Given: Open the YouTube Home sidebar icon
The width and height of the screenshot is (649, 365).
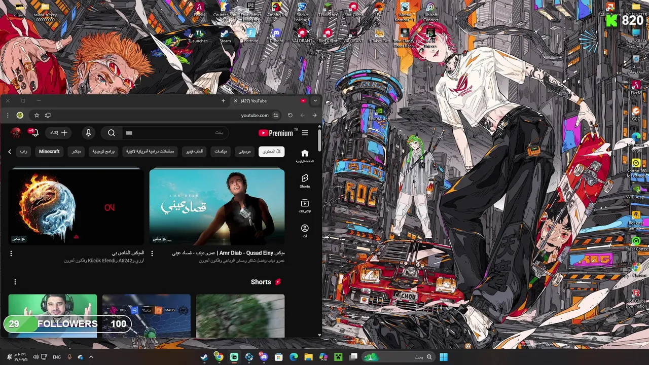Looking at the screenshot, I should click(305, 156).
